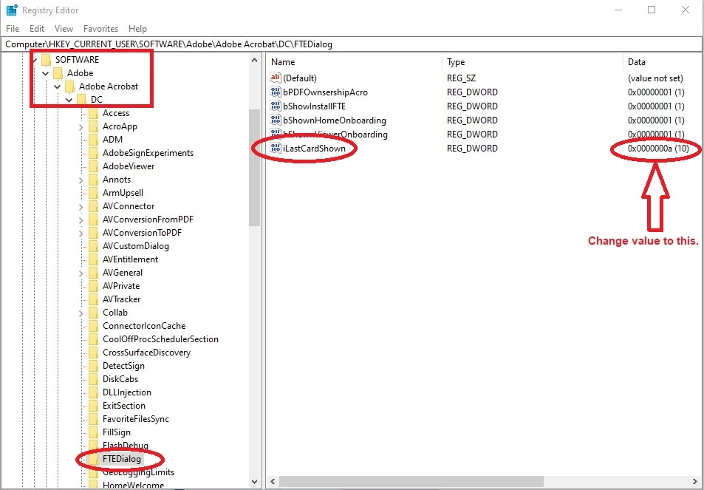704x490 pixels.
Task: Open the Edit menu
Action: click(x=37, y=28)
